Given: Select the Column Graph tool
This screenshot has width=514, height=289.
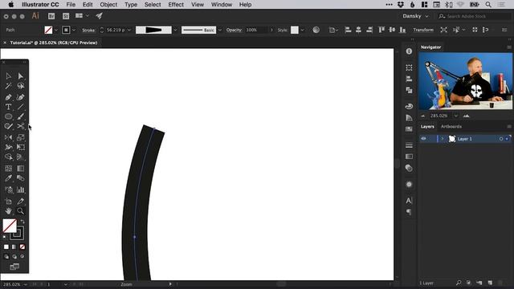Looking at the screenshot, I should (x=21, y=189).
